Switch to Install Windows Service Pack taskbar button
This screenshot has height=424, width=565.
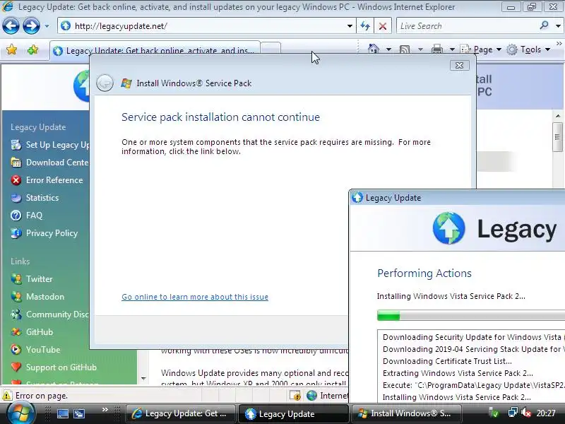(406, 413)
